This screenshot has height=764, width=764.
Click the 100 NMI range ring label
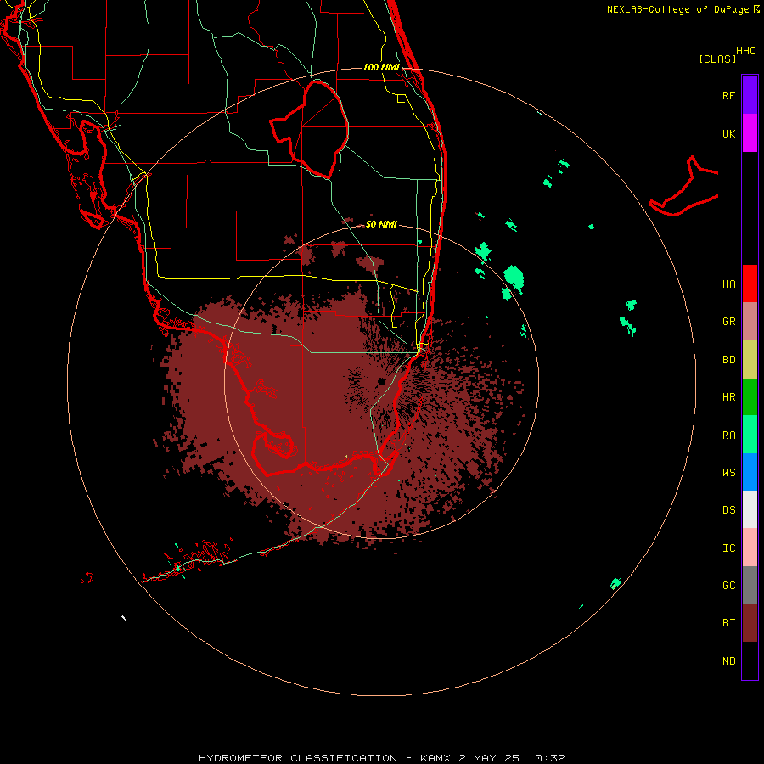tap(381, 67)
